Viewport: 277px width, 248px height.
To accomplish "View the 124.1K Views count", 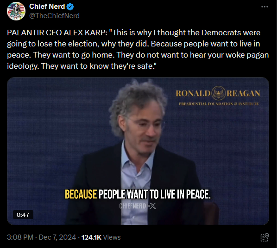I will (x=101, y=237).
